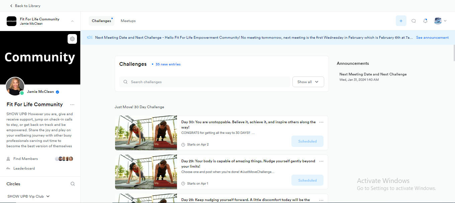This screenshot has width=455, height=203.
Task: Click the search icon beside Circles
Action: coord(73,184)
